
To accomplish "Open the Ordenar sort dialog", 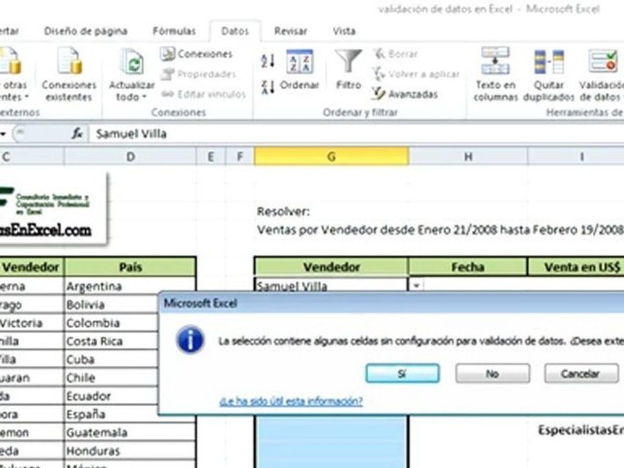I will pos(300,68).
